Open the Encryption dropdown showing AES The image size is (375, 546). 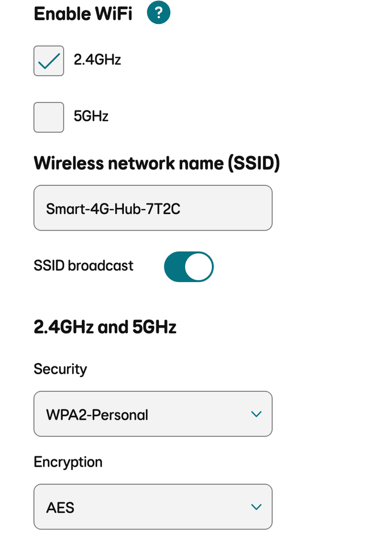tap(153, 507)
